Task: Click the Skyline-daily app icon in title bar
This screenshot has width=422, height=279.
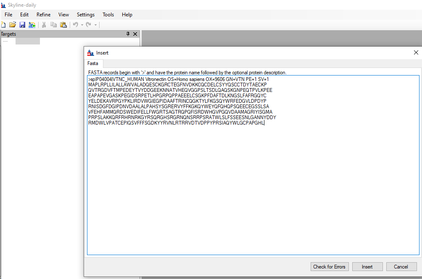Action: (3, 5)
